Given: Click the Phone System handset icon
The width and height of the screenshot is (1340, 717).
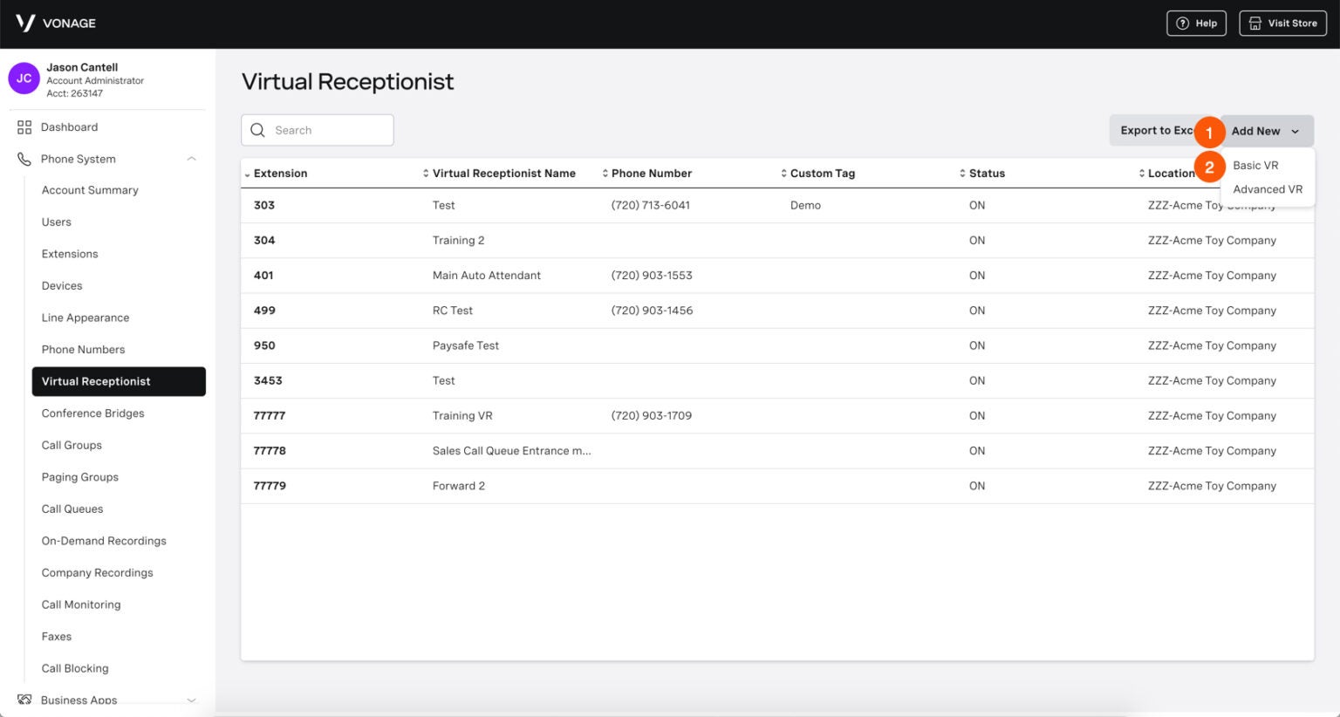Looking at the screenshot, I should tap(24, 159).
